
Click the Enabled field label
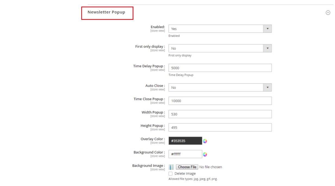tap(158, 27)
